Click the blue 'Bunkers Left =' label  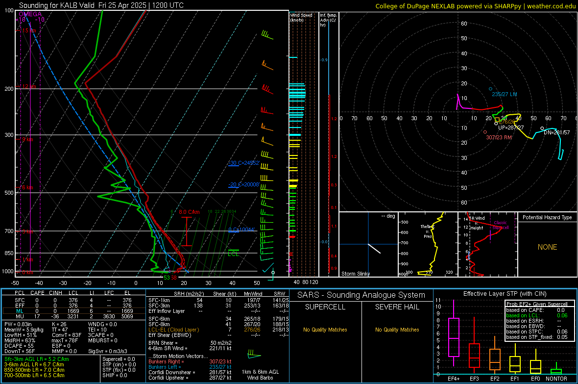[x=165, y=367]
